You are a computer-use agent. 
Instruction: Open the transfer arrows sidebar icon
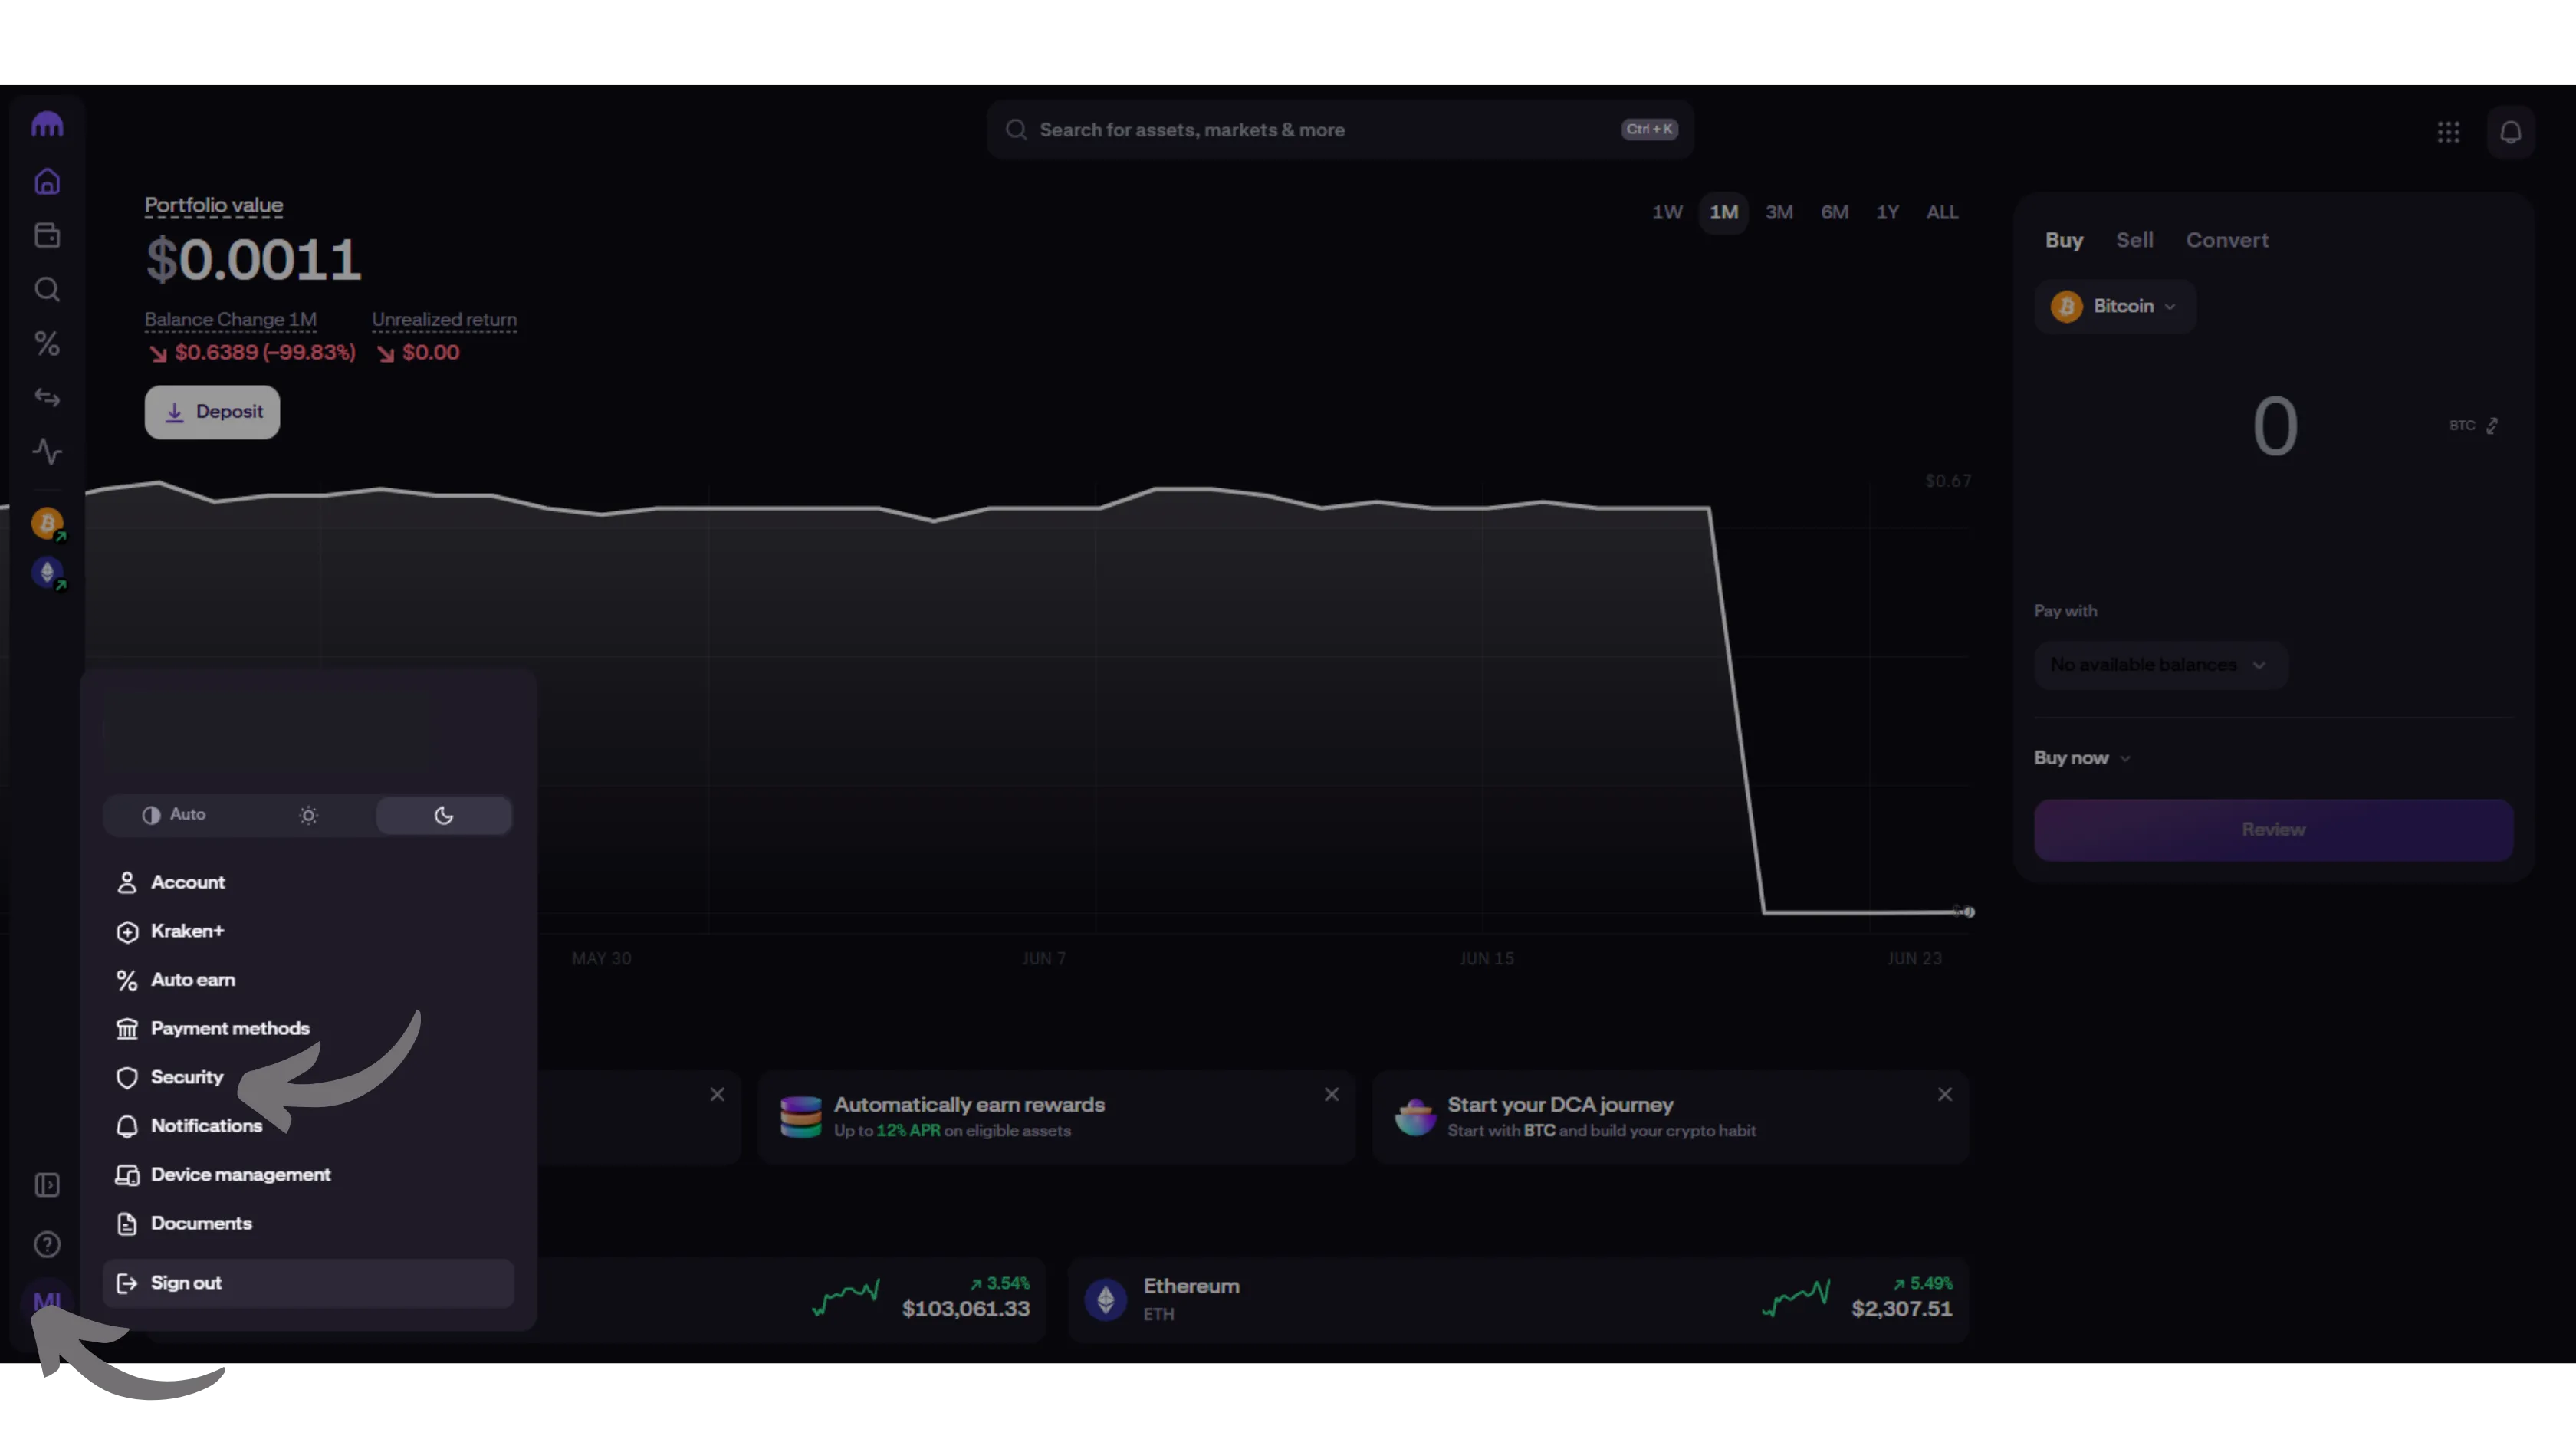point(47,398)
